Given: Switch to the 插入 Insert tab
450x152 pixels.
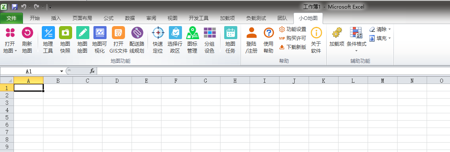Looking at the screenshot, I should [56, 18].
